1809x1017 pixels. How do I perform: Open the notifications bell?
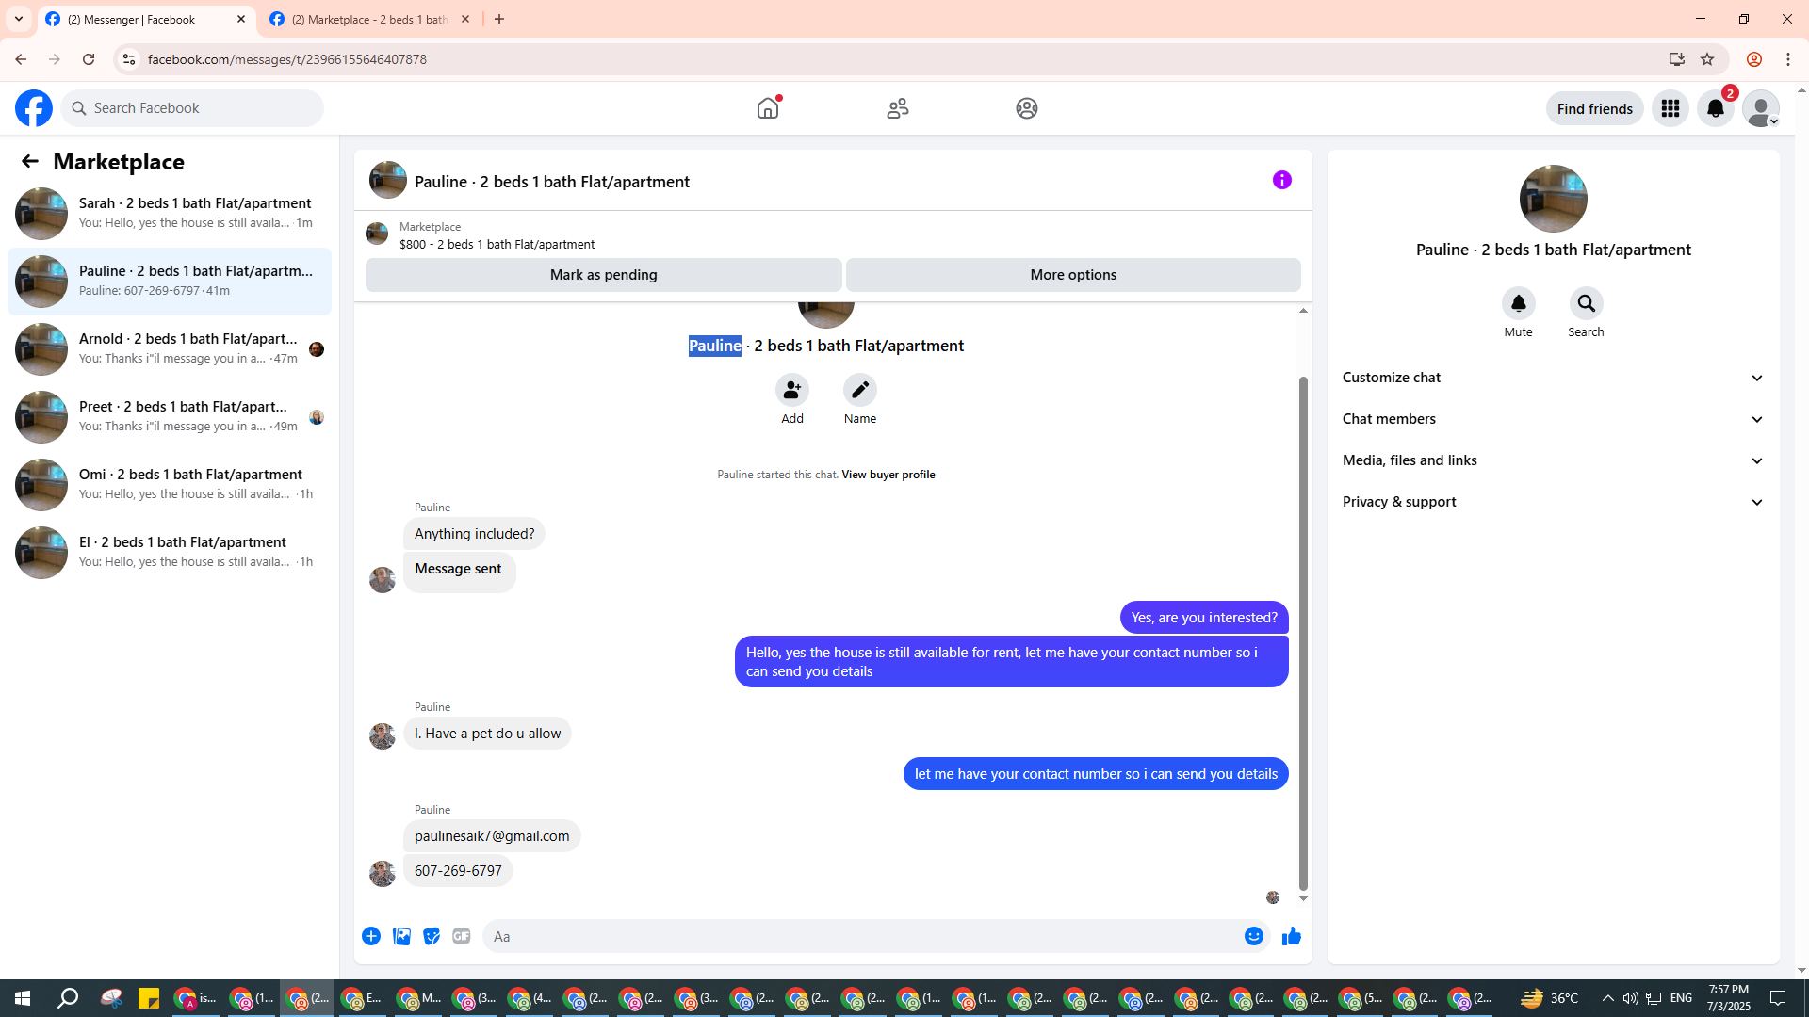click(x=1715, y=108)
